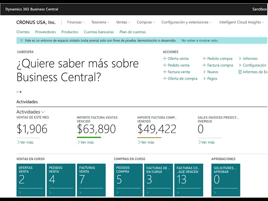Dismiss the sandbox notification with the X icon
The image size is (268, 201).
click(x=21, y=41)
